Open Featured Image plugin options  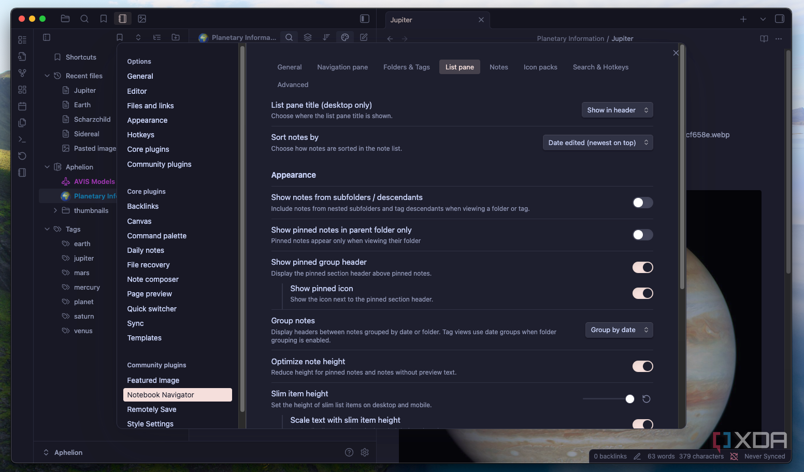click(153, 380)
